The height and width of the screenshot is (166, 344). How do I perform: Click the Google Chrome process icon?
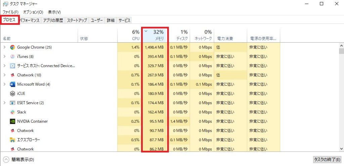pyautogui.click(x=12, y=47)
